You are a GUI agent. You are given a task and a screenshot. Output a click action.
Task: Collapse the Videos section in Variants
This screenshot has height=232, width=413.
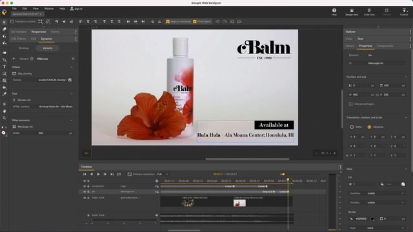coord(72,67)
